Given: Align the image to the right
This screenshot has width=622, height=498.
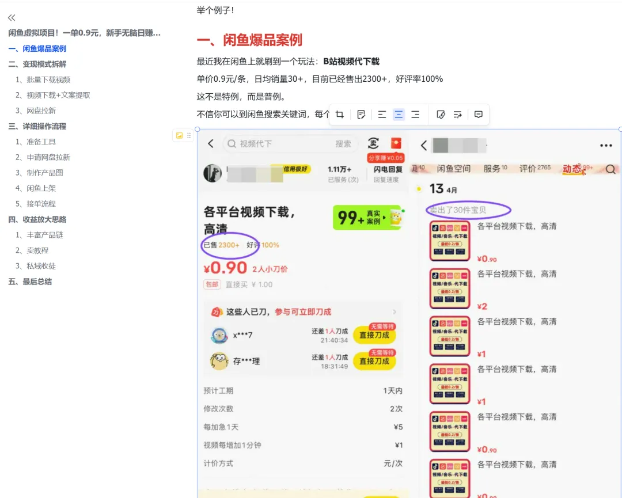Looking at the screenshot, I should click(x=415, y=115).
